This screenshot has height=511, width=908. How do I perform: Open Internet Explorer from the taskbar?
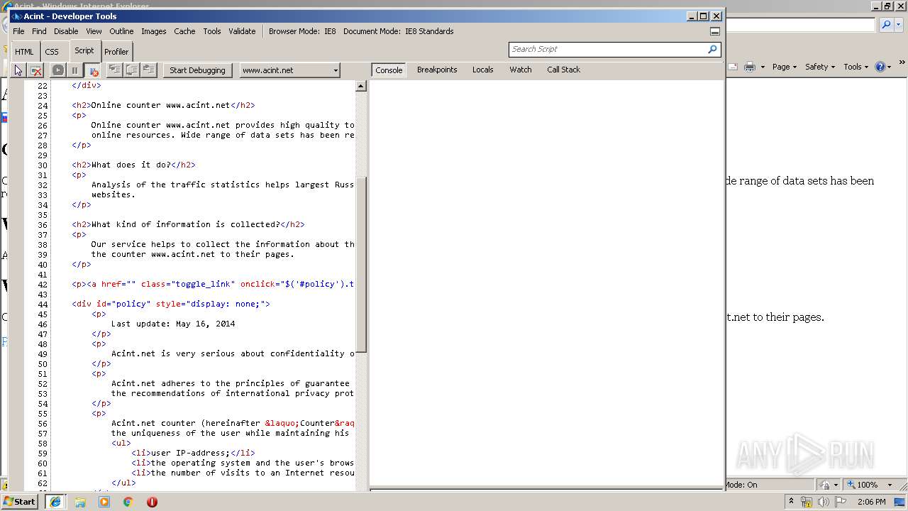54,502
